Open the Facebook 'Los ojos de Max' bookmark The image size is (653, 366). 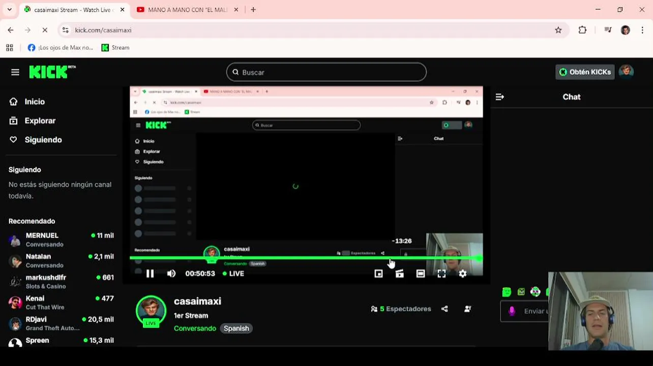pos(61,47)
